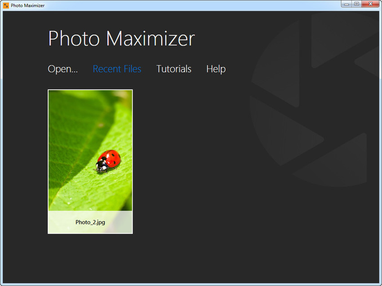Select the highlighted Recent Files tab
This screenshot has height=286, width=382.
pos(117,69)
